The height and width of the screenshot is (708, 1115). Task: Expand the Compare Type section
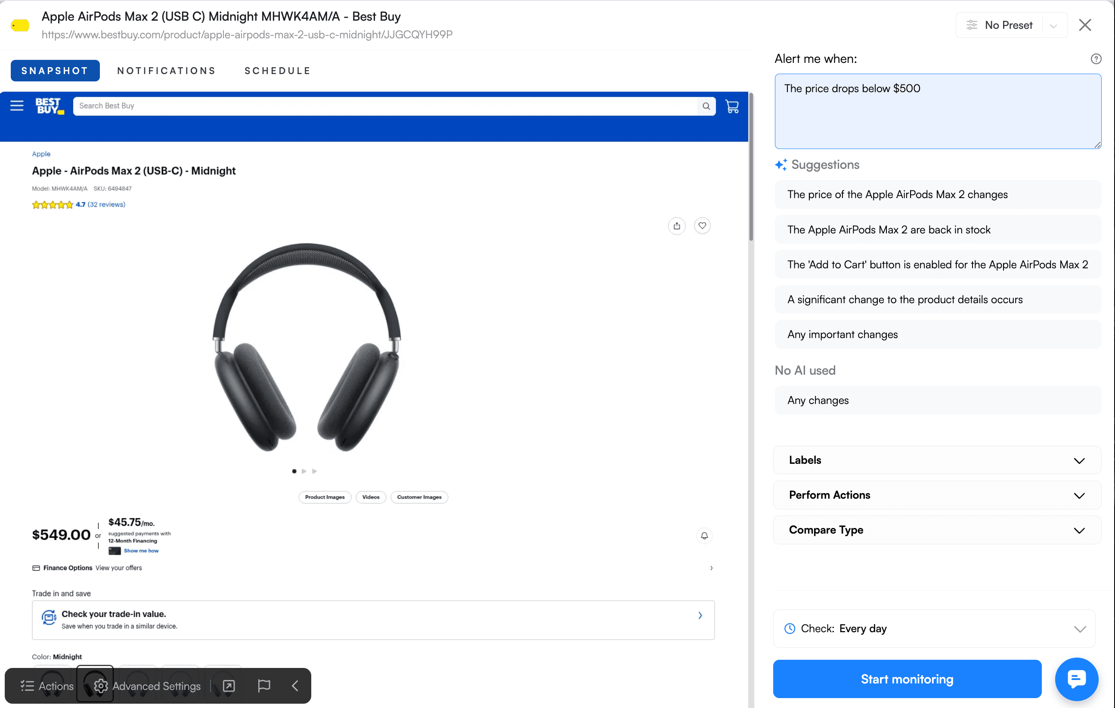click(x=937, y=530)
